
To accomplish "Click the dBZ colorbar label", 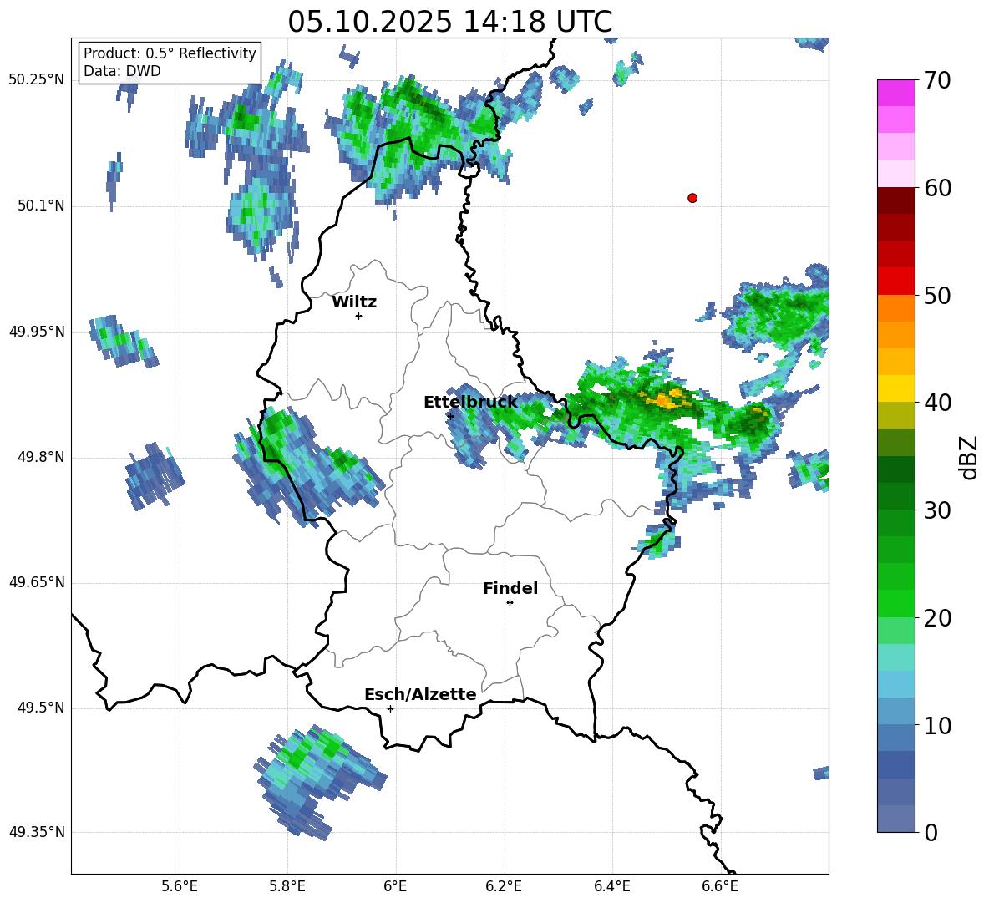I will [970, 457].
